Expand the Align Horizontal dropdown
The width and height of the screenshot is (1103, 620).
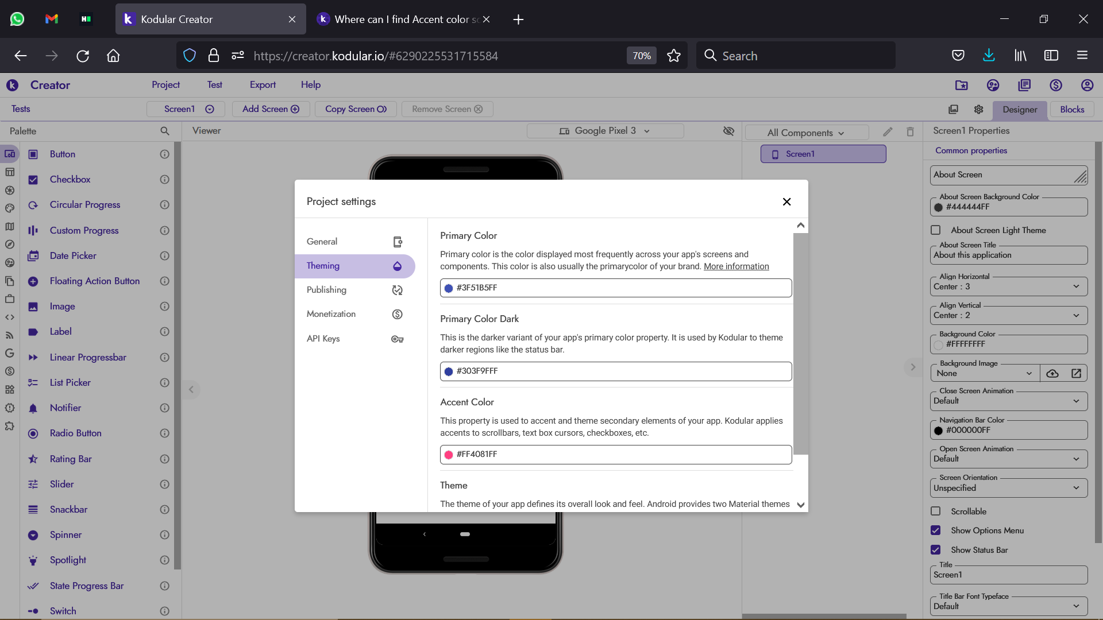[x=1009, y=286]
